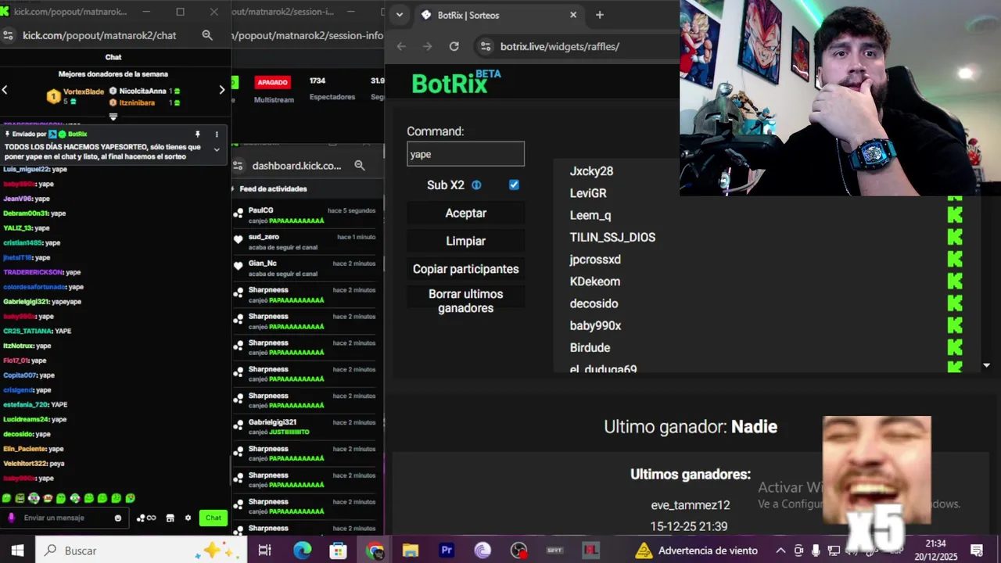The width and height of the screenshot is (1001, 563).
Task: Click the Aceptar button
Action: [465, 213]
